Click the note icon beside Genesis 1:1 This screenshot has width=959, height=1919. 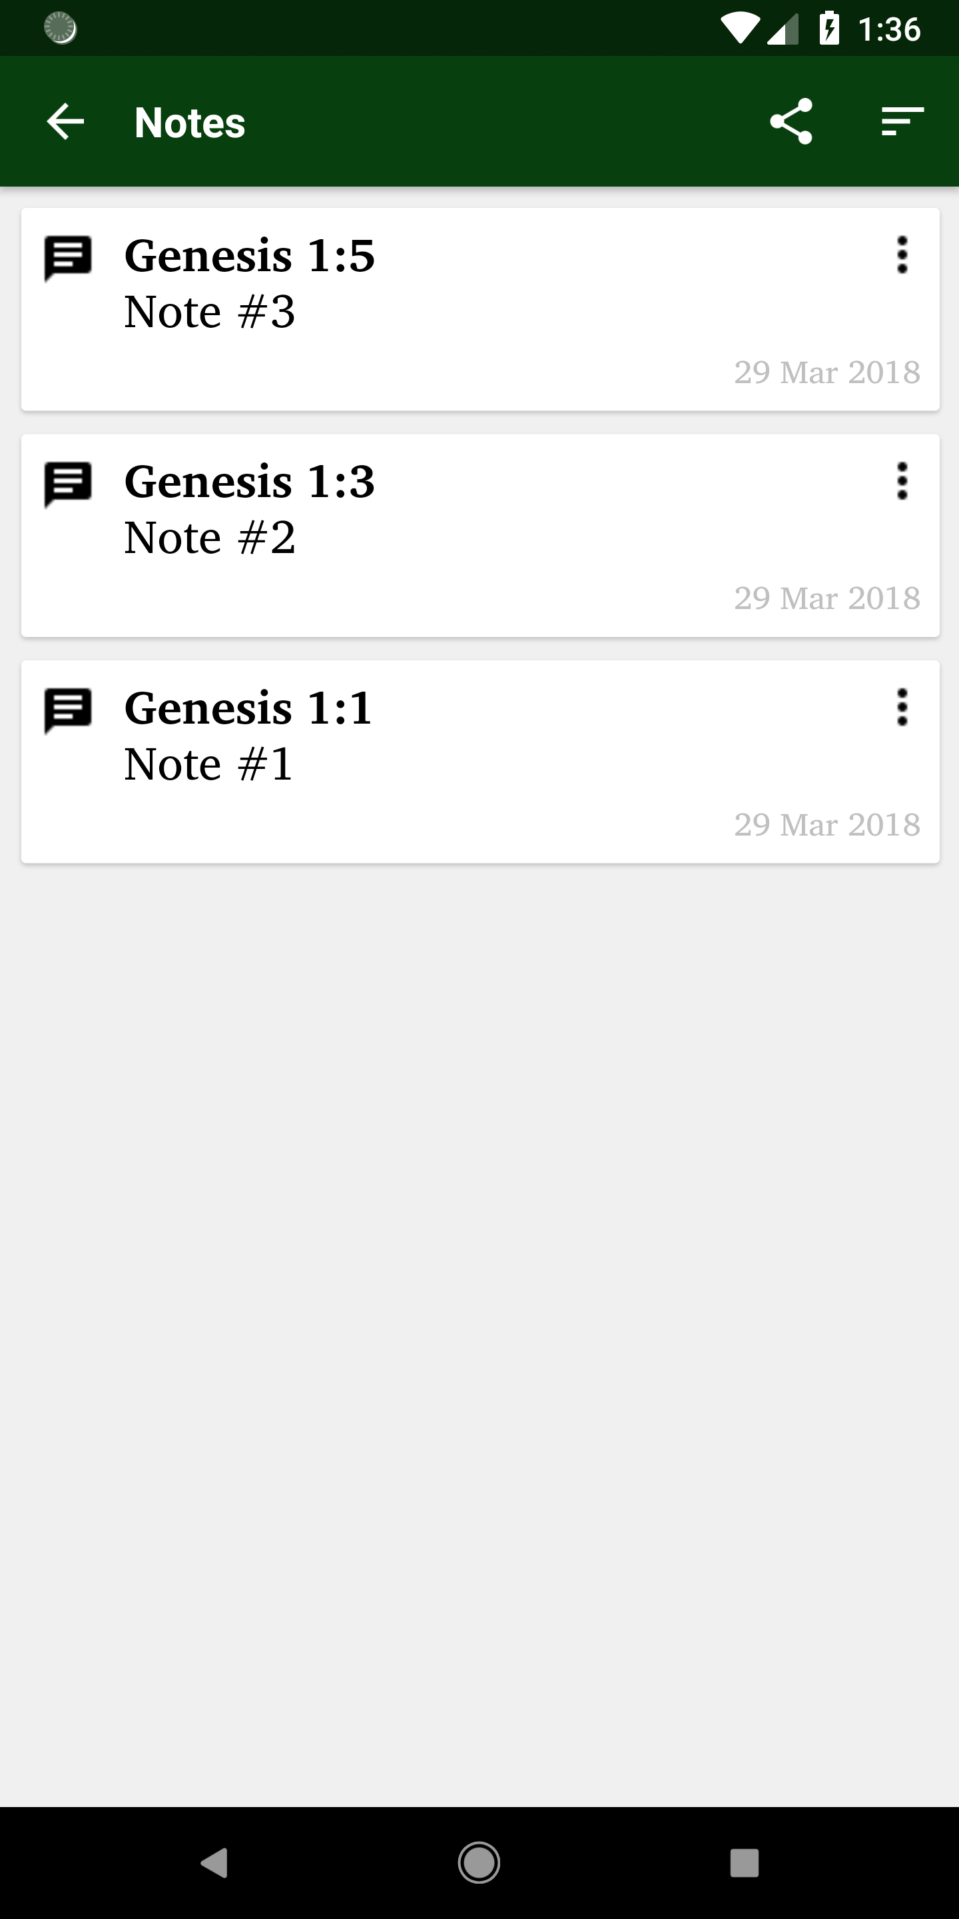68,711
